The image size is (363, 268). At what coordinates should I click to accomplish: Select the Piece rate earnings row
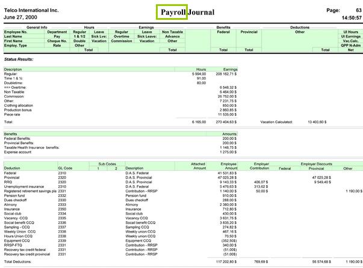(x=13, y=114)
